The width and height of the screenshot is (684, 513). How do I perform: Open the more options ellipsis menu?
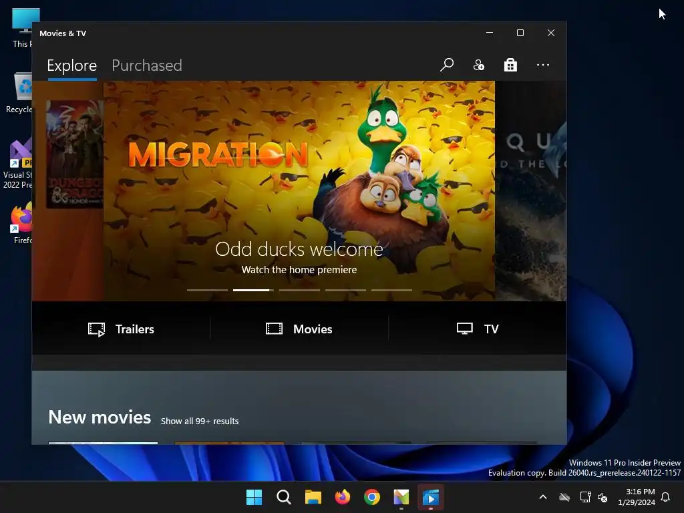click(x=542, y=65)
